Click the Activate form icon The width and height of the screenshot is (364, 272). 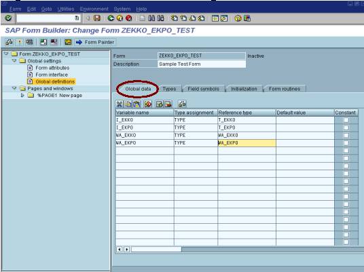[20, 42]
